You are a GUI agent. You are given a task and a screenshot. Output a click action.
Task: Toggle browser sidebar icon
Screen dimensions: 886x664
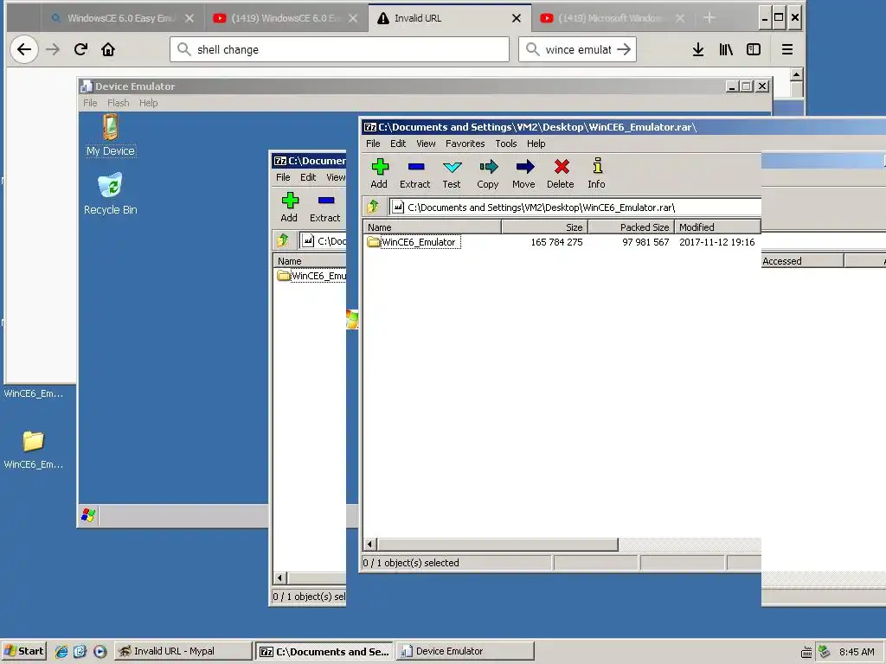click(x=754, y=49)
